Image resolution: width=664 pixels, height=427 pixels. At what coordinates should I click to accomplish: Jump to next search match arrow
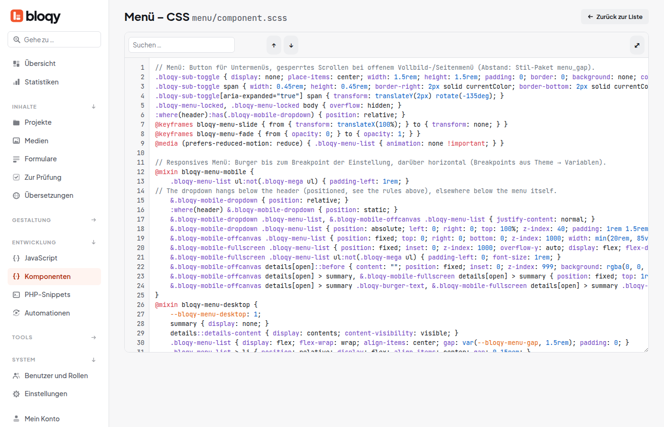click(291, 45)
